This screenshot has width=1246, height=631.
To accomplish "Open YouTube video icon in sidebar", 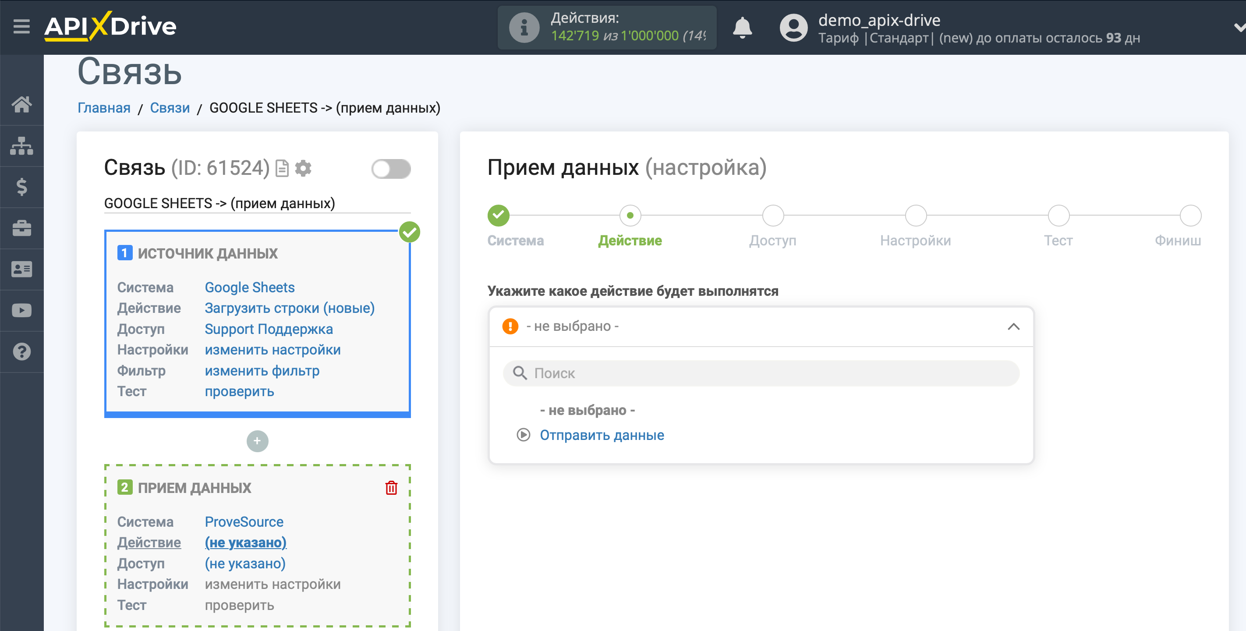I will click(x=22, y=310).
